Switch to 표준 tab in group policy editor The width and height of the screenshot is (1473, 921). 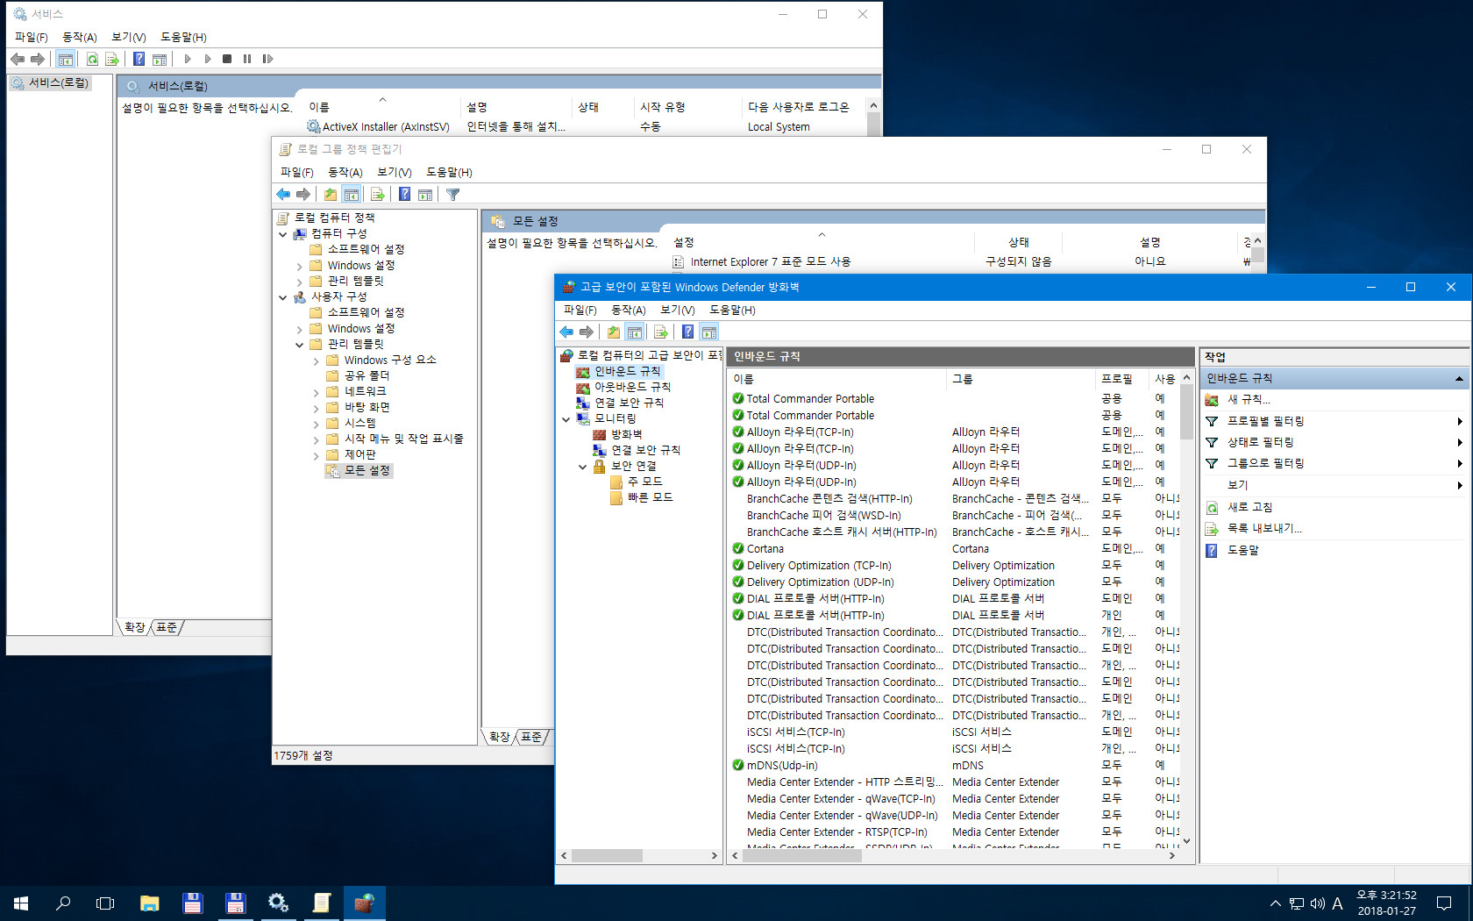[532, 737]
